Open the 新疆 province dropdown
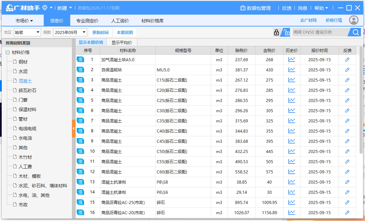Image resolution: width=365 pixels, height=221 pixels. pos(64,8)
